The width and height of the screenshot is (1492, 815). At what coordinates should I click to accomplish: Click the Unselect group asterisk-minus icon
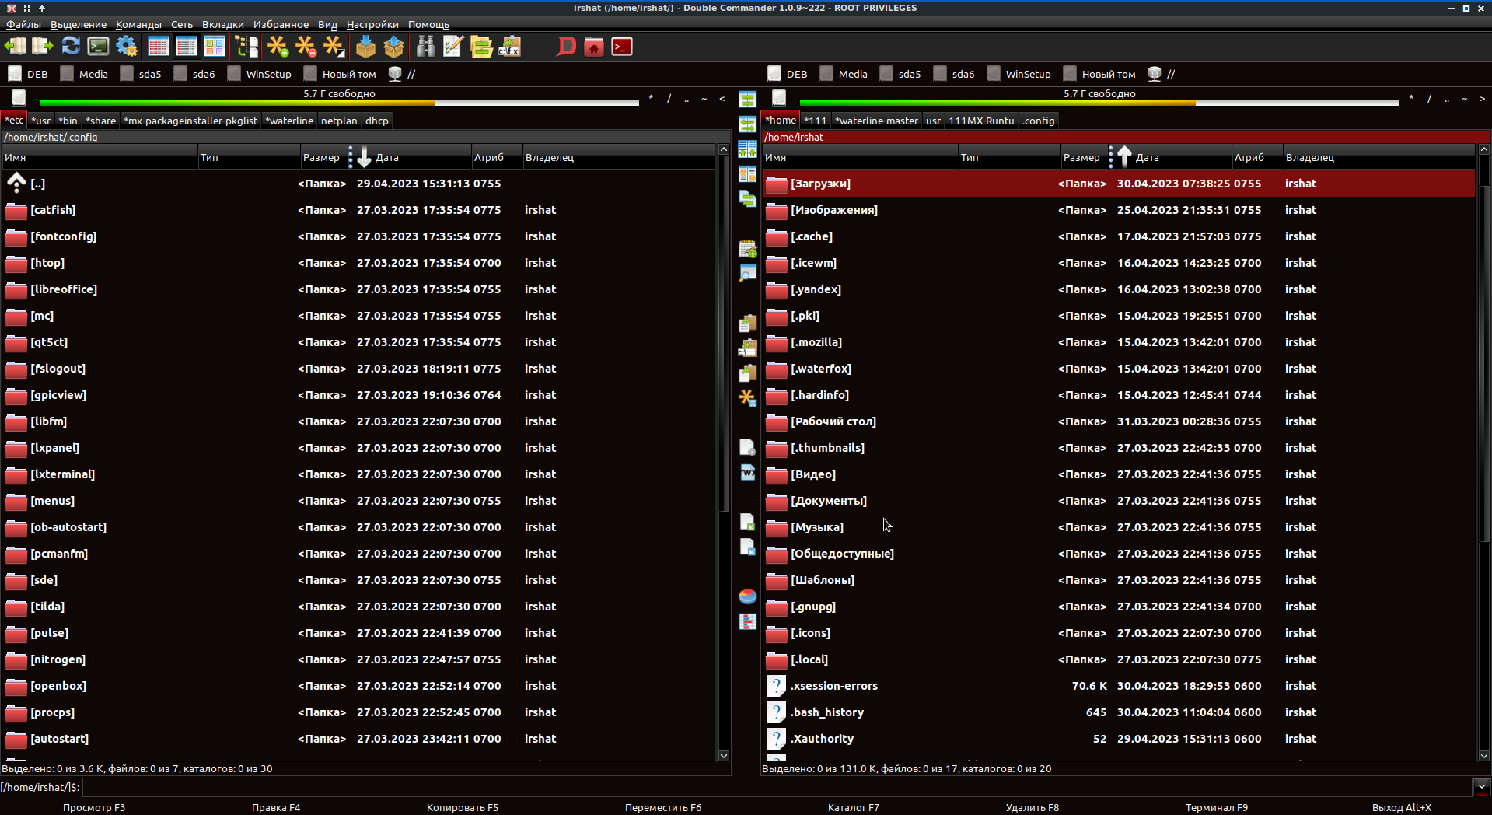(x=306, y=47)
